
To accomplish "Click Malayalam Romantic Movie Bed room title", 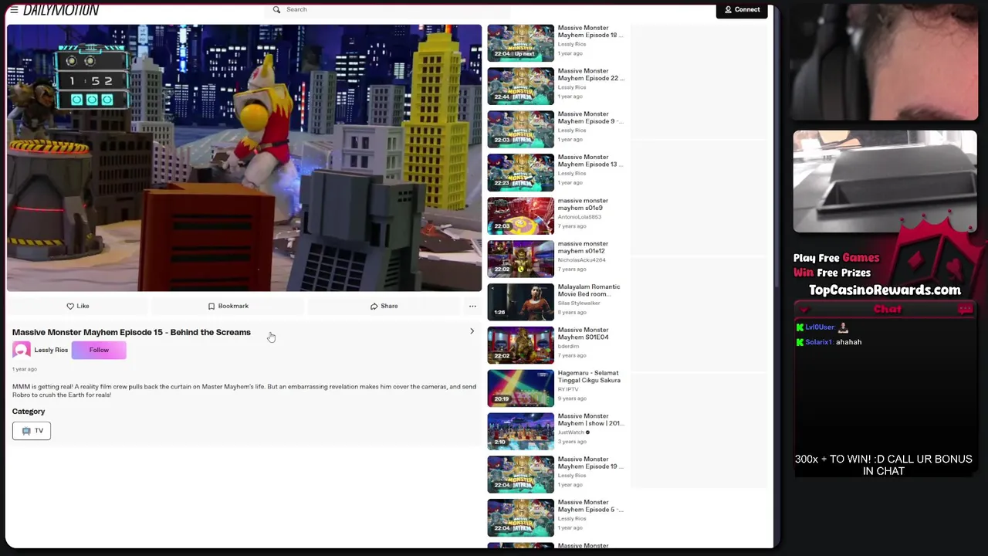I will pos(589,291).
